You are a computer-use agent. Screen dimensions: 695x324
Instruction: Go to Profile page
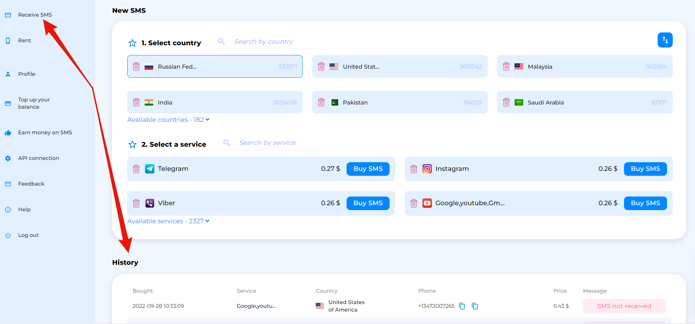[x=27, y=74]
